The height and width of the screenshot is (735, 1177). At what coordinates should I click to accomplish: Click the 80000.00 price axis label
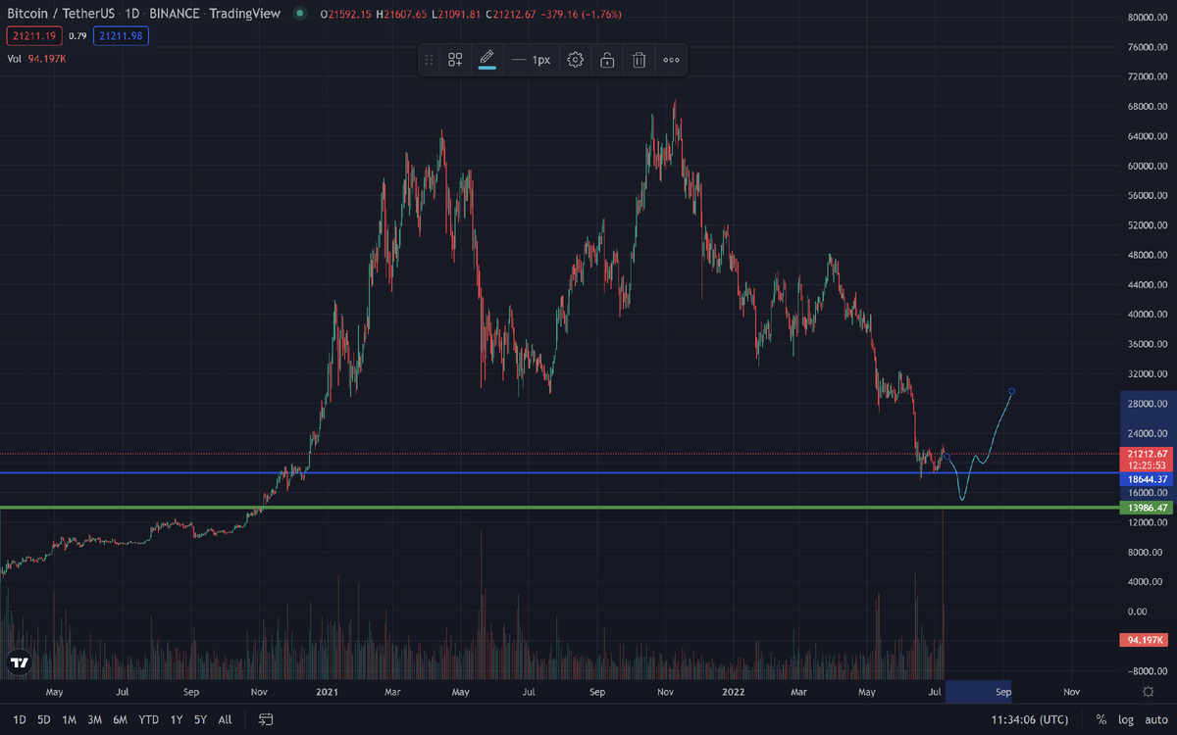1147,18
